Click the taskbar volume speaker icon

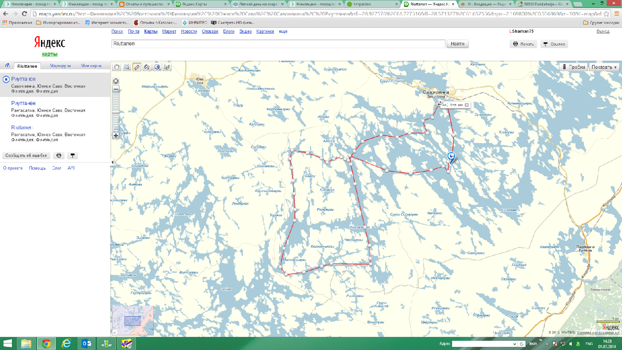pyautogui.click(x=570, y=344)
